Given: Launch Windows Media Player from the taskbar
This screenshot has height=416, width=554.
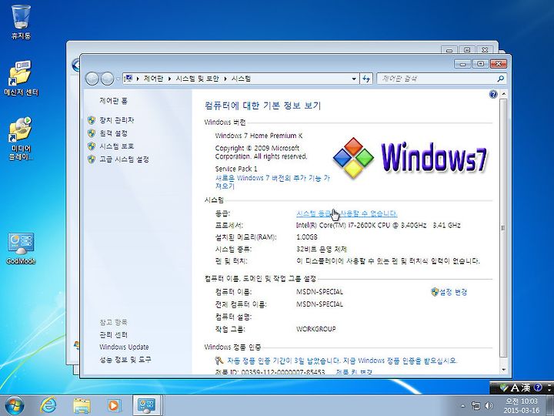Looking at the screenshot, I should tap(114, 405).
